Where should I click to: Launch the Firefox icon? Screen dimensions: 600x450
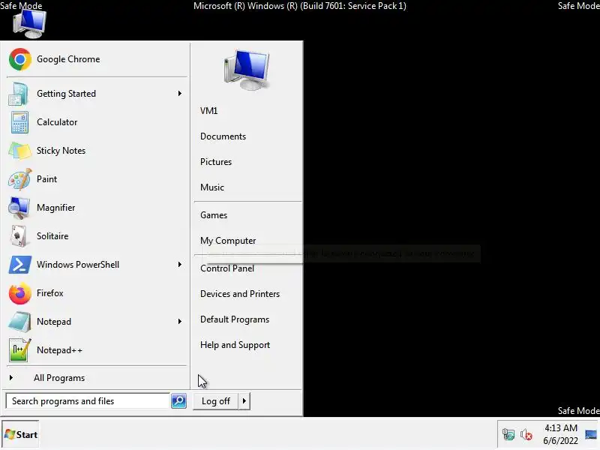pyautogui.click(x=19, y=293)
